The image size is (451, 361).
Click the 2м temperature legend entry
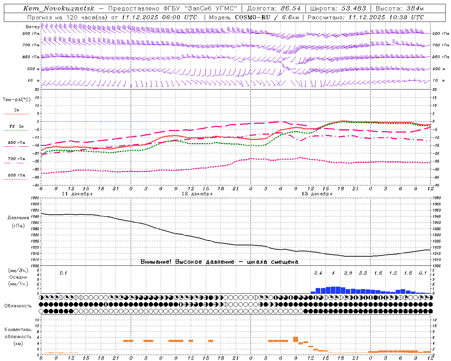[17, 110]
